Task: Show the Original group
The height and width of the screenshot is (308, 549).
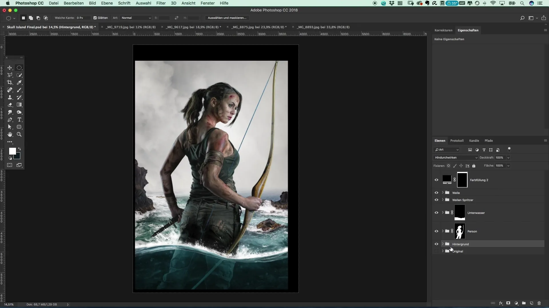Action: 436,251
